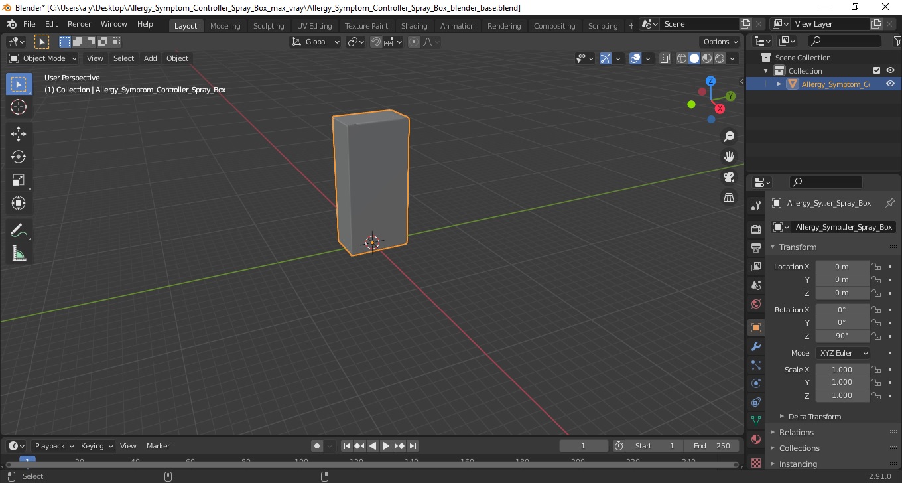Select the Select Box tool
The image size is (902, 483).
point(19,84)
